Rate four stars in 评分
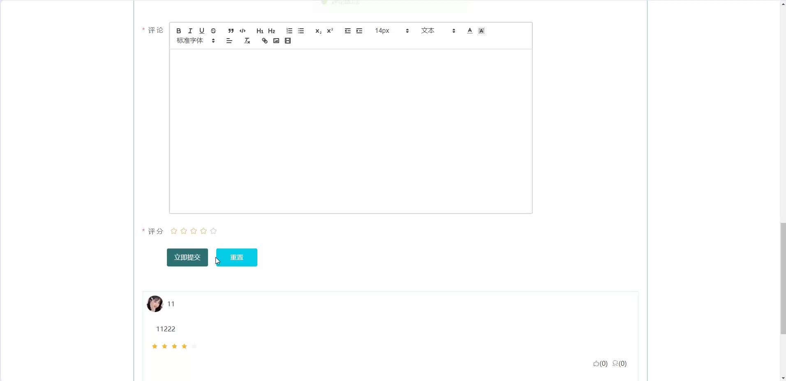 pos(203,231)
